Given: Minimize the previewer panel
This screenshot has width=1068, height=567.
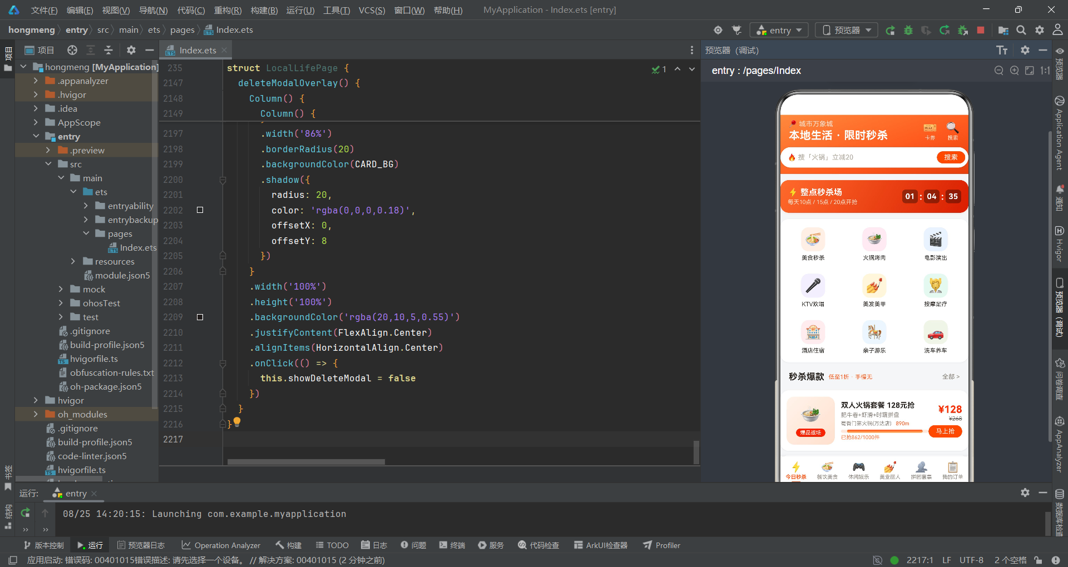Looking at the screenshot, I should point(1043,51).
